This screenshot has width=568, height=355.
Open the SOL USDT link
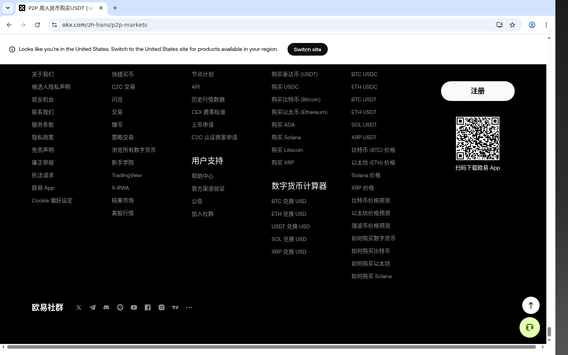click(x=364, y=125)
